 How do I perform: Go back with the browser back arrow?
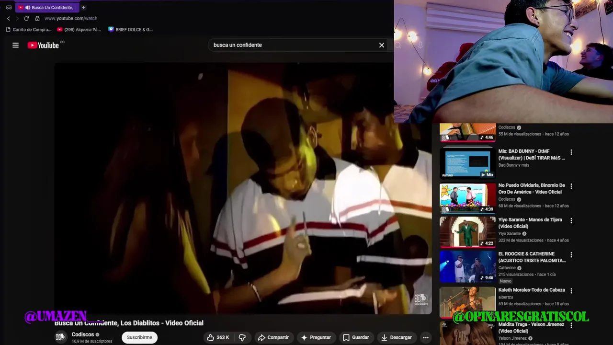[8, 18]
